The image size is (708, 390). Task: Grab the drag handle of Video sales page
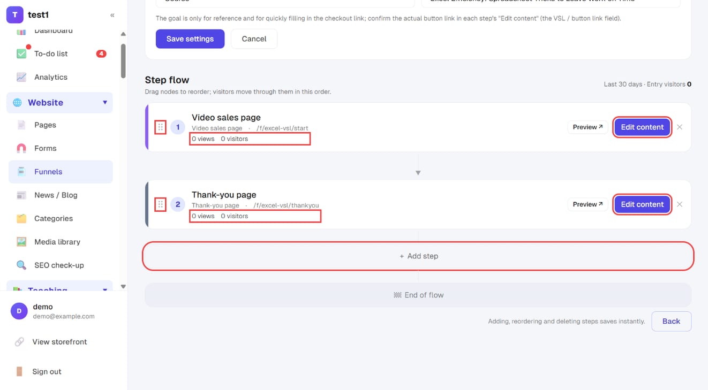click(160, 127)
